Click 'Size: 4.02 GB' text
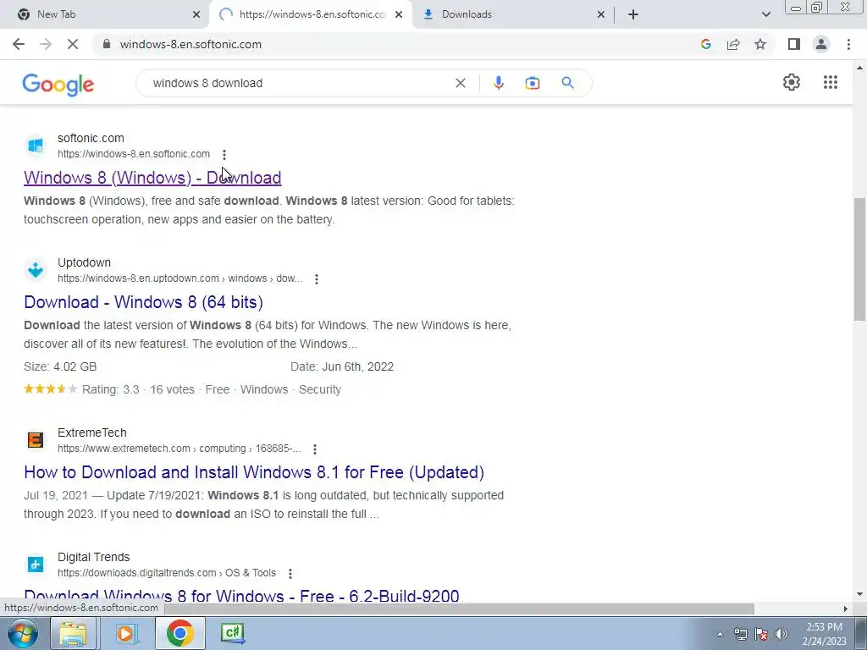This screenshot has width=867, height=650. [60, 366]
